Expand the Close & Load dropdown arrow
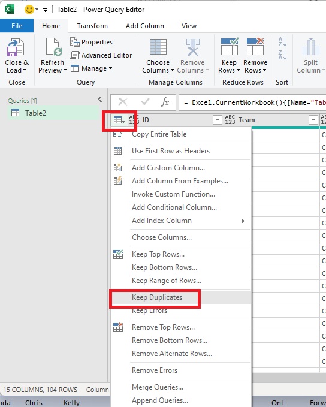The height and width of the screenshot is (407, 326). pyautogui.click(x=25, y=70)
